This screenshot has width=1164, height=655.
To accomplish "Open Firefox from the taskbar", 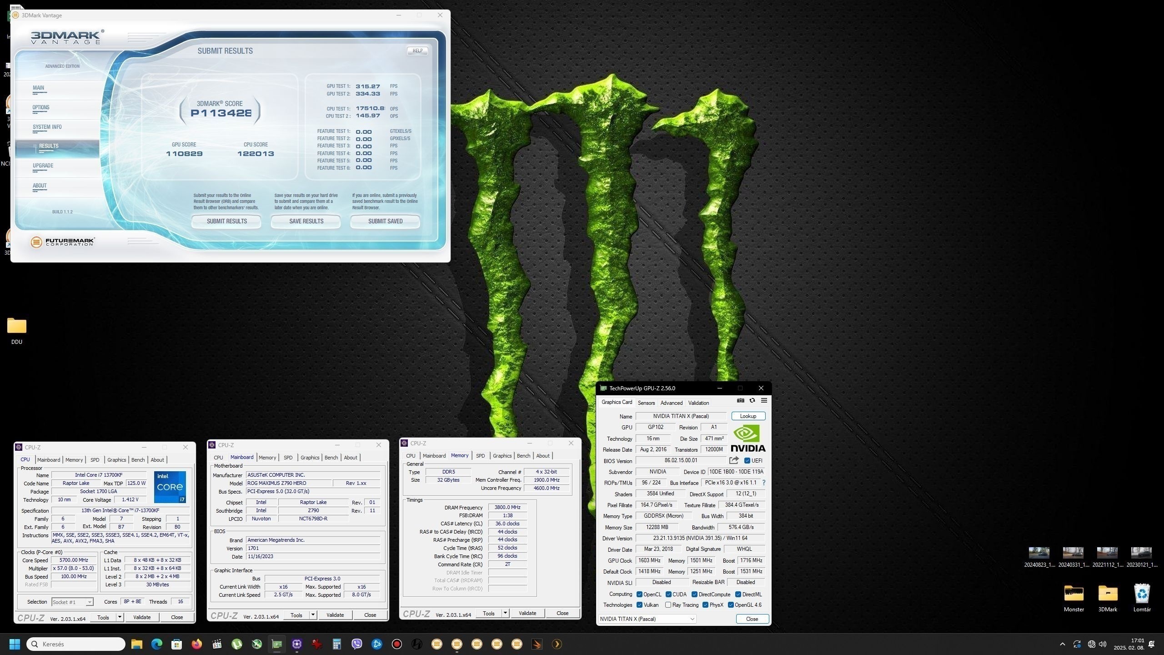I will 196,644.
